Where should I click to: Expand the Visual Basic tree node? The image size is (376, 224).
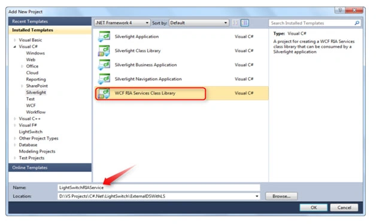(15, 40)
